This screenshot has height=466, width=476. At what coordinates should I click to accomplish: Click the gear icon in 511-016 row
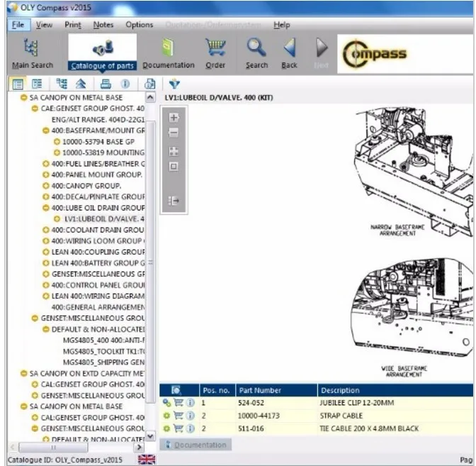[166, 428]
